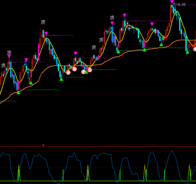Click the leftmost magenta sell triangle
Screen dimensions: 196x184
coord(9,56)
